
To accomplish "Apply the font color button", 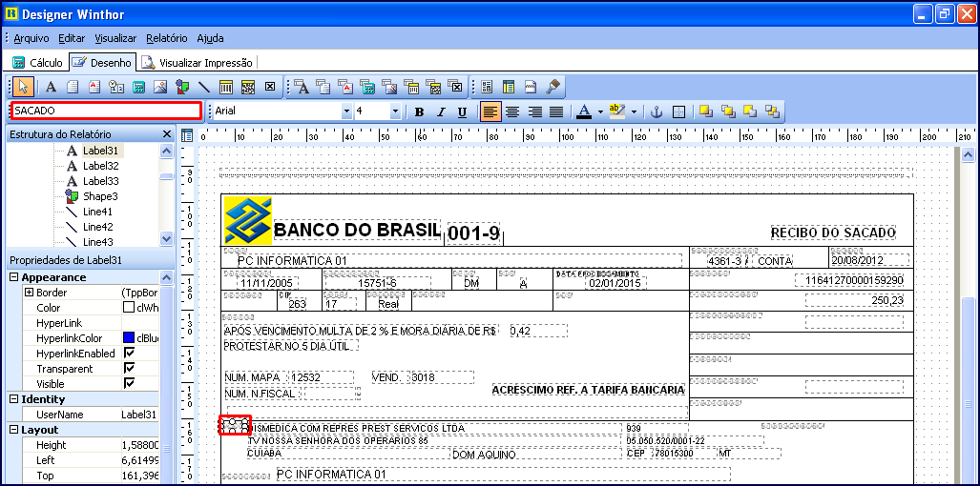I will (x=584, y=112).
